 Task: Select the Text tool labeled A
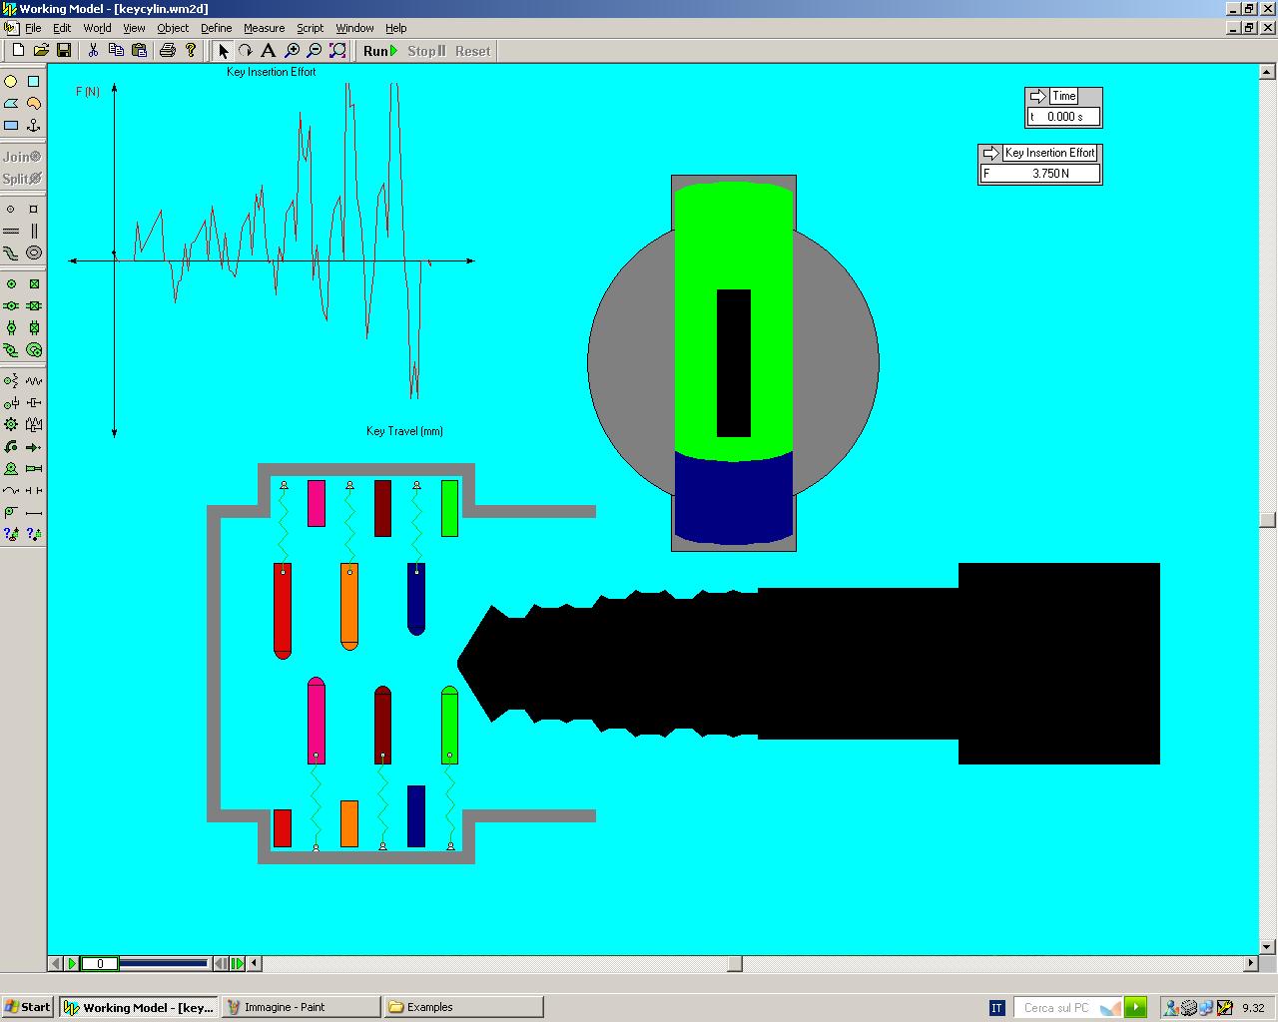[x=268, y=51]
